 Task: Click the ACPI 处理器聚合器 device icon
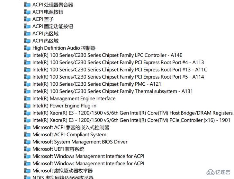pyautogui.click(x=27, y=5)
